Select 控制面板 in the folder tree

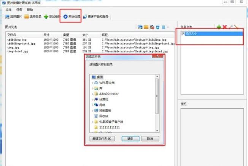[x=105, y=111]
